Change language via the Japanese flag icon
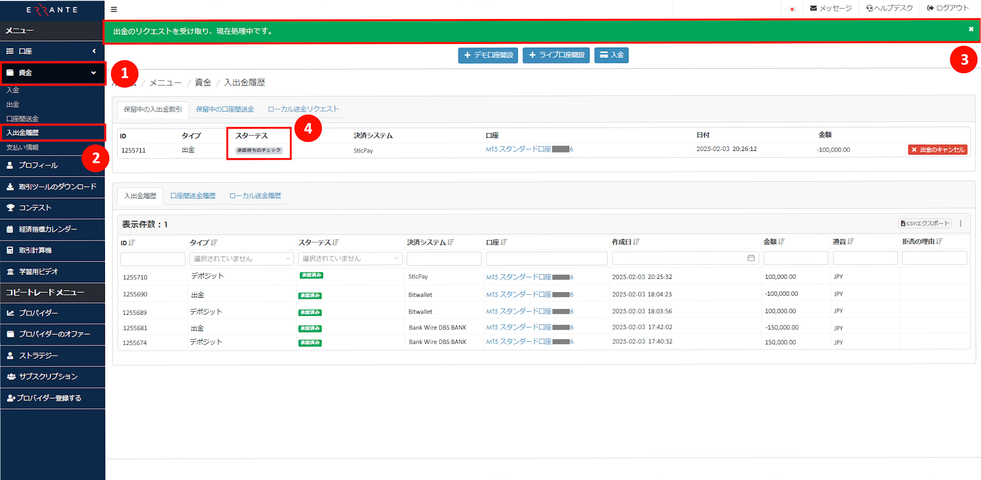The height and width of the screenshot is (480, 981). click(791, 9)
